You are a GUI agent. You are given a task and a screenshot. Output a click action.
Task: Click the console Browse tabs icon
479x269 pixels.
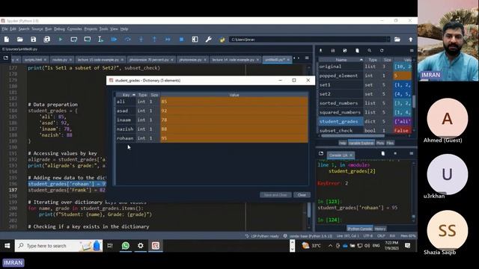(x=321, y=153)
